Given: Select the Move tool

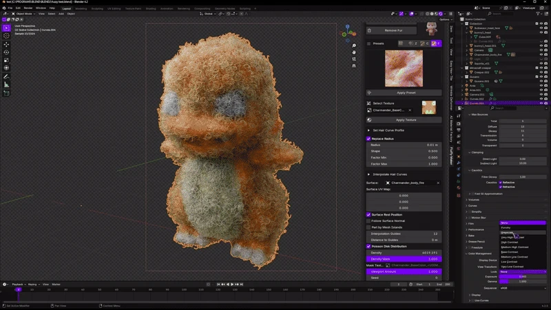Looking at the screenshot, I should (x=6, y=45).
